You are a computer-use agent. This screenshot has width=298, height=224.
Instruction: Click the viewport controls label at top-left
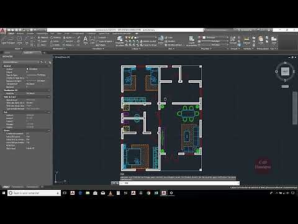click(62, 57)
